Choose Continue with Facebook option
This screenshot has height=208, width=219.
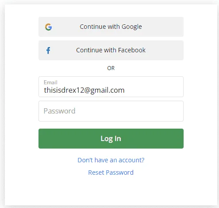point(111,50)
